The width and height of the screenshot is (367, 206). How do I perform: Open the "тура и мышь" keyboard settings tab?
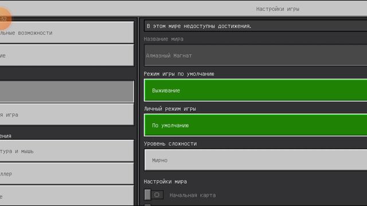(67, 151)
